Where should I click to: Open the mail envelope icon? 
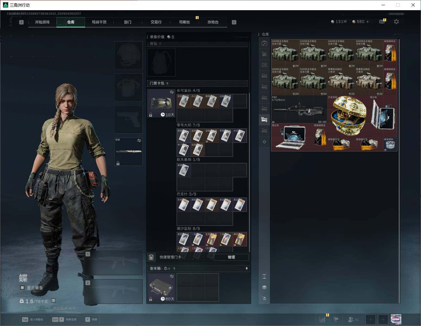point(382,22)
